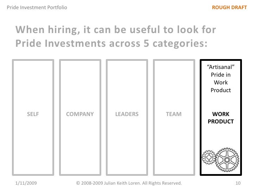256x192 pixels.
Task: Click the quoted word "Artisanal"
Action: (x=220, y=68)
